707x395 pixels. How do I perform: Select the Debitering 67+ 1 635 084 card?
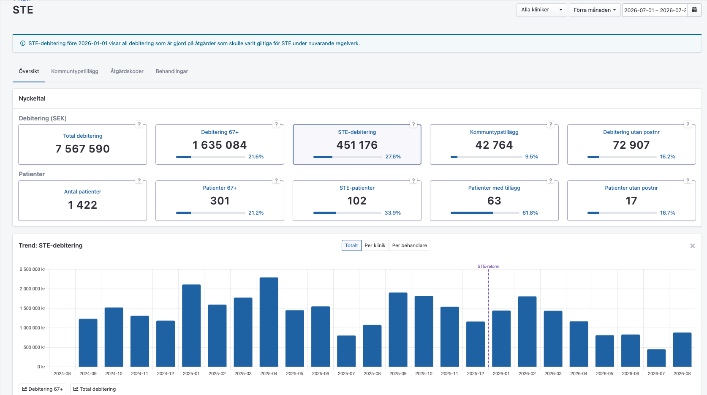pyautogui.click(x=220, y=144)
